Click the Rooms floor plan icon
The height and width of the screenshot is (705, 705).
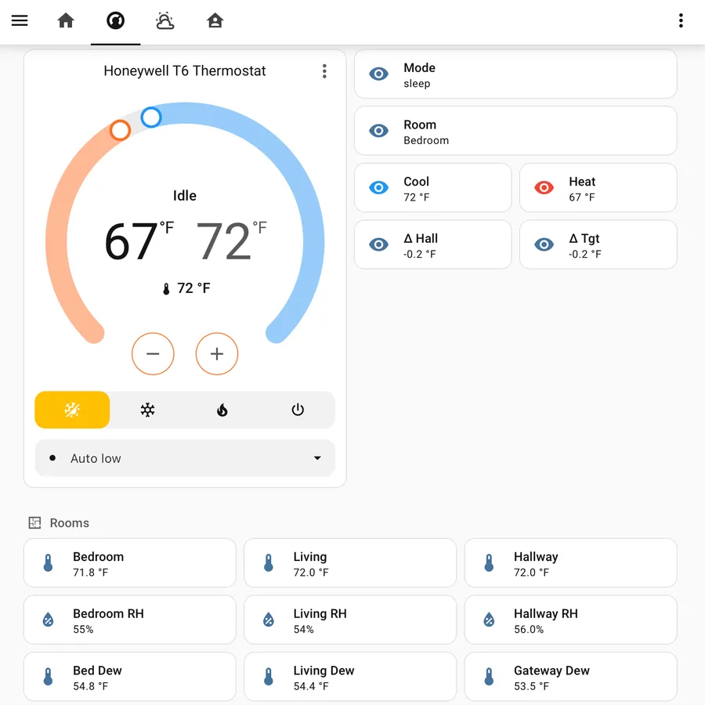[x=34, y=522]
